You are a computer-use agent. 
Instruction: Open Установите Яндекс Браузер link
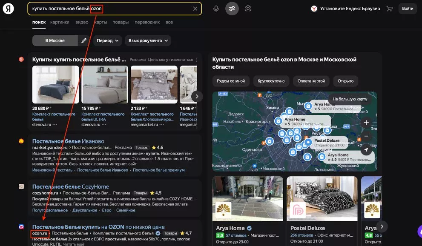[350, 9]
